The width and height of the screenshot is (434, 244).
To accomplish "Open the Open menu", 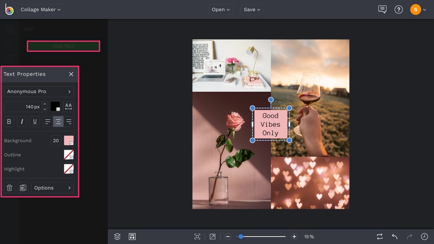I will 221,9.
